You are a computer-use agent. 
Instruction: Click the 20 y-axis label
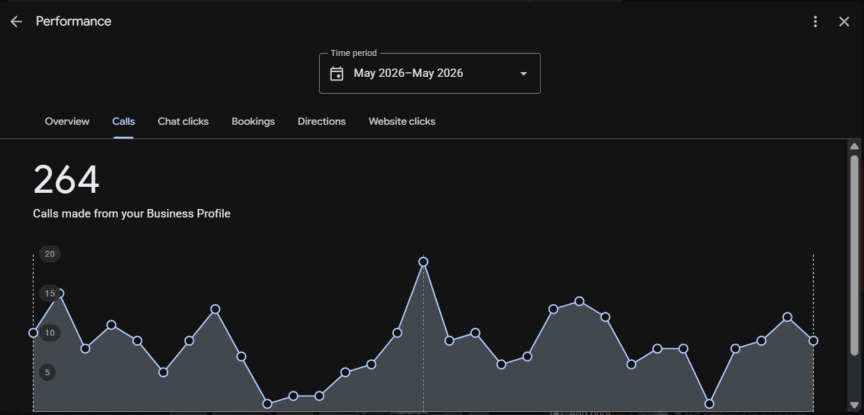50,254
